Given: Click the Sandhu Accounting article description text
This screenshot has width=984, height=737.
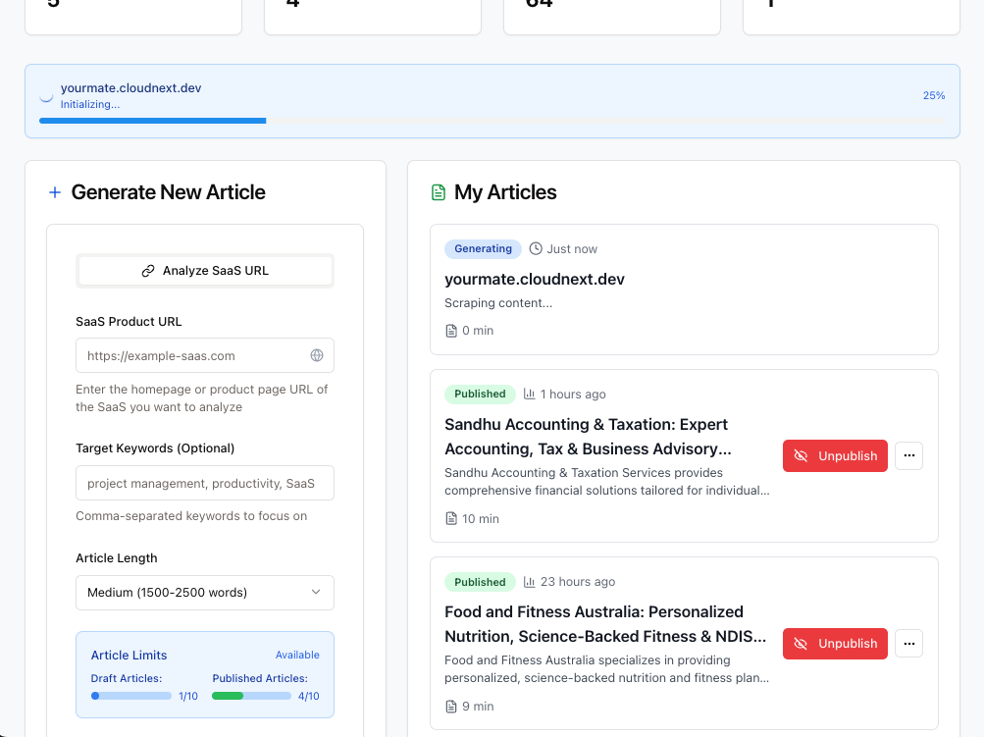Looking at the screenshot, I should pos(607,482).
